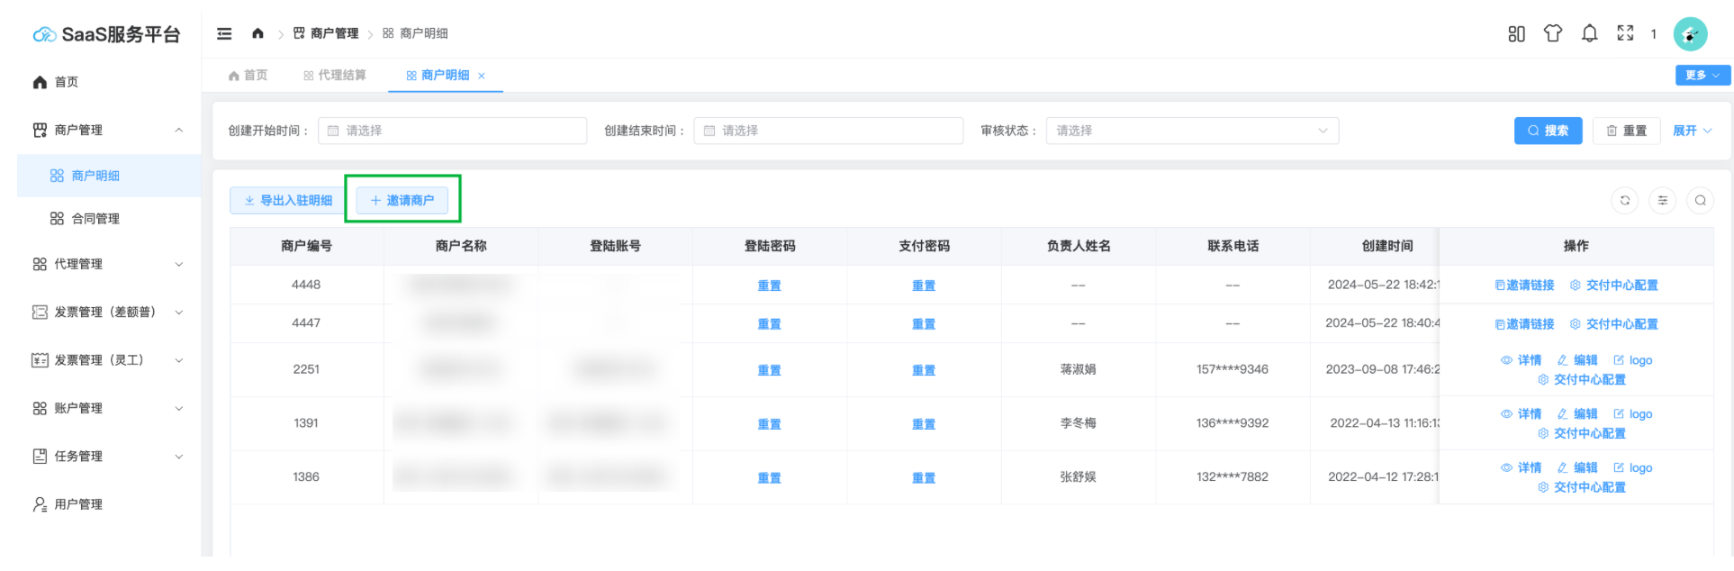Click the T-shirt theme icon

1552,33
